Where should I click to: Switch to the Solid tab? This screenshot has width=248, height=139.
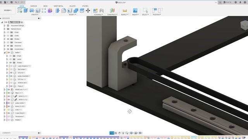22,6
